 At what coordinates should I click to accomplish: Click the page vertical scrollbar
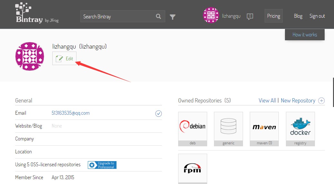pos(333,92)
